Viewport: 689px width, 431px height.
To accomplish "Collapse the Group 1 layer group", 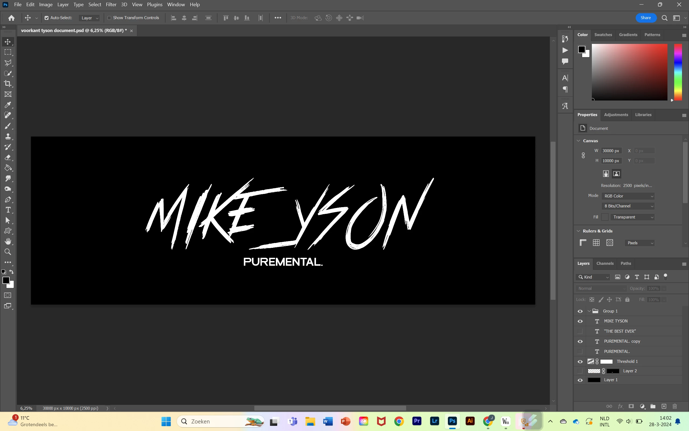I will click(x=589, y=311).
